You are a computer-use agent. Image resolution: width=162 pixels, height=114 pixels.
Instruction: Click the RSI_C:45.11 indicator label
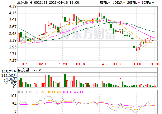[73, 92]
